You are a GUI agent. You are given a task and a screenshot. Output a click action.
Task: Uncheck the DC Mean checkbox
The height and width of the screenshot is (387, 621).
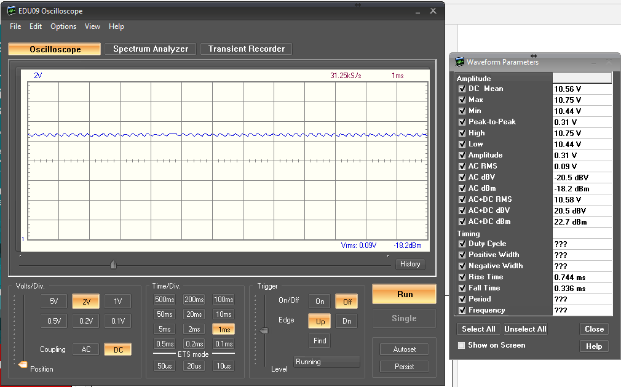[462, 89]
